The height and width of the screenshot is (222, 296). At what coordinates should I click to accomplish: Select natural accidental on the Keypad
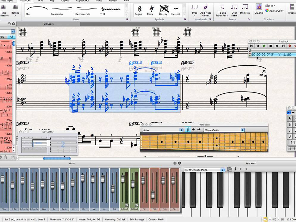290,125
